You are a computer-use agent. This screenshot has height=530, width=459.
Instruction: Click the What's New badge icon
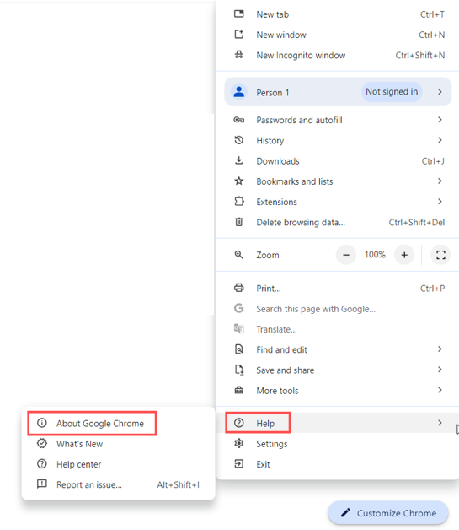tap(42, 443)
